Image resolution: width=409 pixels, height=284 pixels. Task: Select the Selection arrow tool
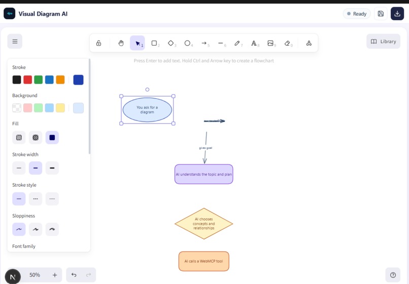138,43
